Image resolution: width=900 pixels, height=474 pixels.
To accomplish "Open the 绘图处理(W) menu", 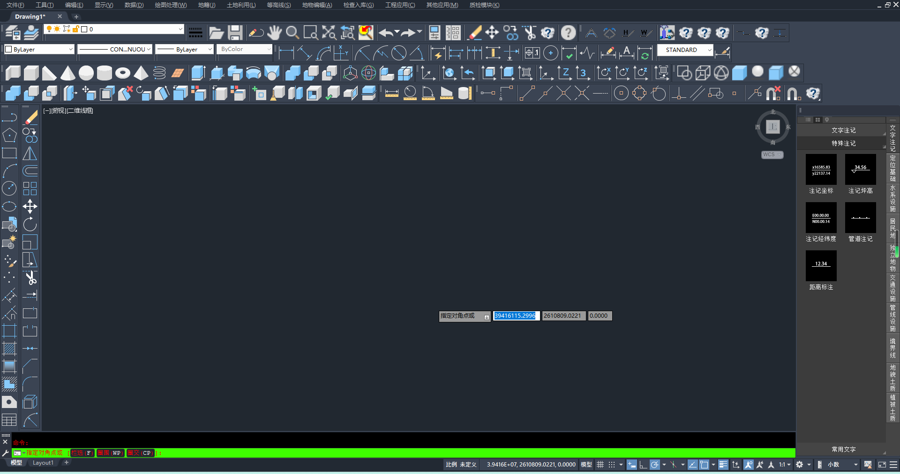I will [x=171, y=5].
